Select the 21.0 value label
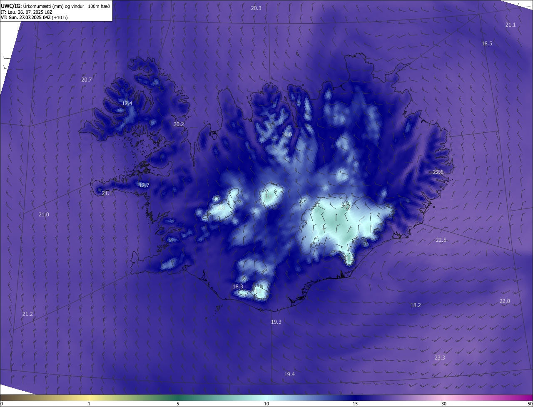The height and width of the screenshot is (407, 533). [x=44, y=214]
